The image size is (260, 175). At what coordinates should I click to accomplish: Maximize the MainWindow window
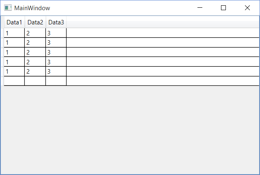(x=223, y=8)
